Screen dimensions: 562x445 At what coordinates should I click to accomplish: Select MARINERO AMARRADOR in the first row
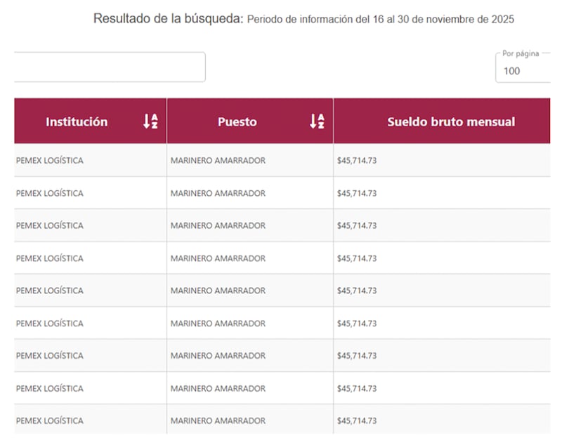[x=218, y=161]
